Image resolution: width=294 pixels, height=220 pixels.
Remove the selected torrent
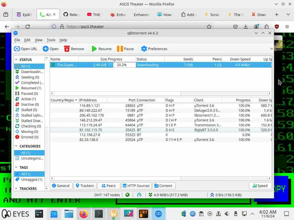point(74,49)
